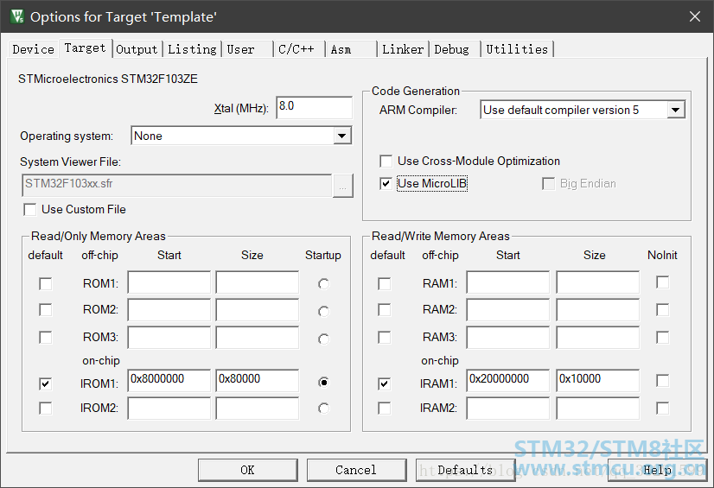
Task: Enable NoInit for RAM2
Action: 662,310
